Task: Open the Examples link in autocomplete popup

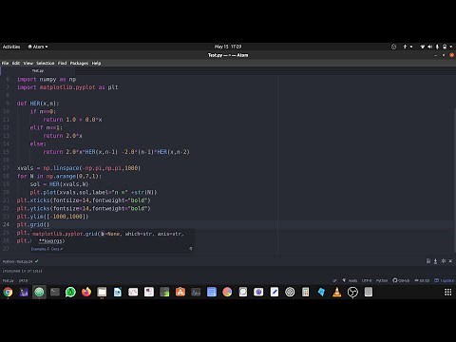Action: (39, 249)
